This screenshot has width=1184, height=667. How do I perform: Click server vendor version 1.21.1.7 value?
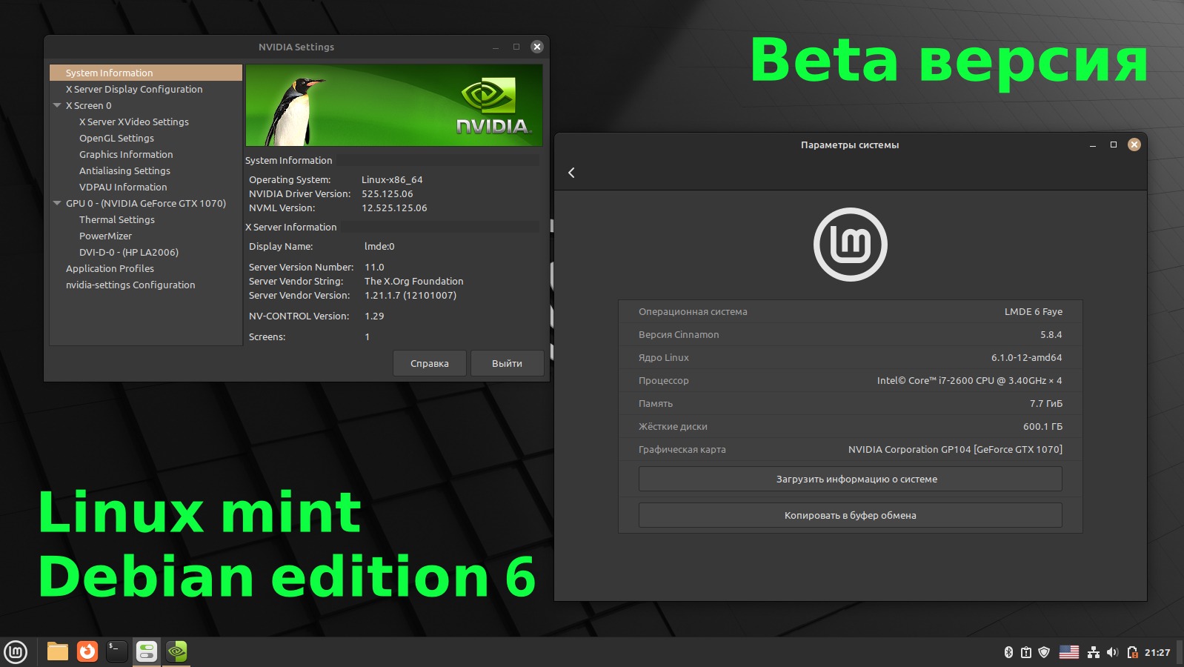[x=410, y=295]
